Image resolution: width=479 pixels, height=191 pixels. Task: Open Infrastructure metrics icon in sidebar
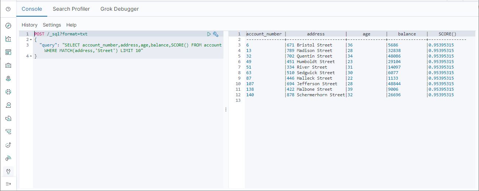[x=8, y=105]
